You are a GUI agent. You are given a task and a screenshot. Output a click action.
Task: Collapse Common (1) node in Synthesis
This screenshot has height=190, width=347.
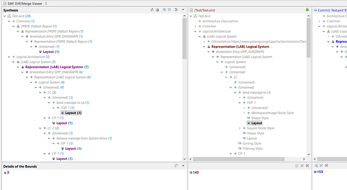coord(9,21)
